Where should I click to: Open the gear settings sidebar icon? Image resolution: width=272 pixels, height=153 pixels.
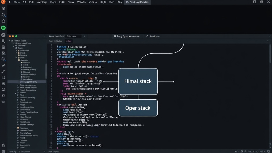[3, 95]
